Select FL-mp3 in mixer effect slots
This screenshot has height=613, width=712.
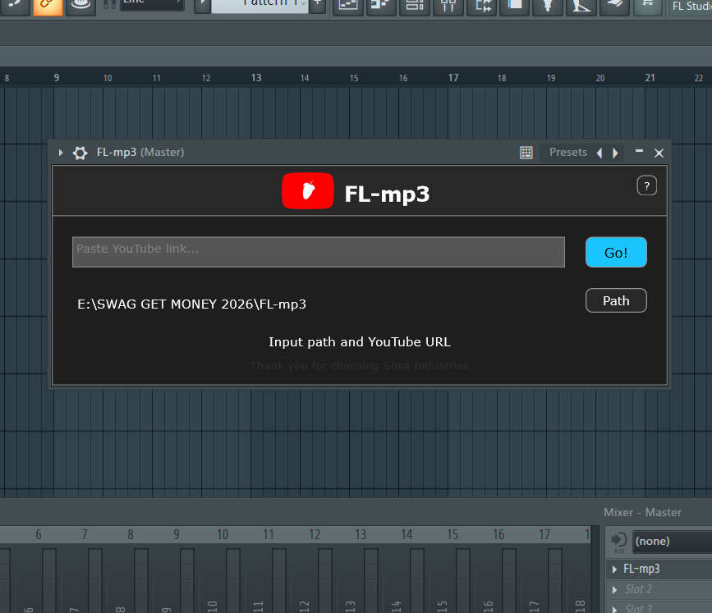click(x=641, y=569)
